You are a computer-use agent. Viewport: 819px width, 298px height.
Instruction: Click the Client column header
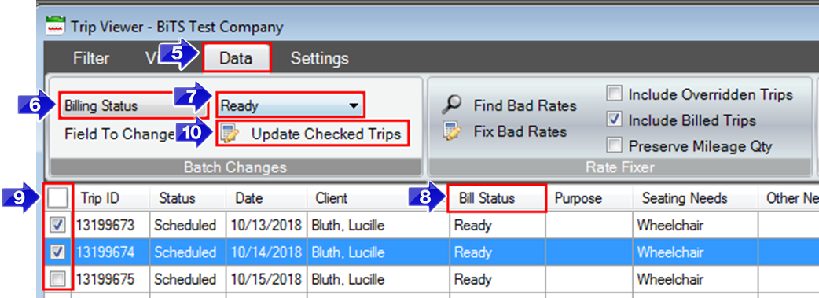pos(378,198)
